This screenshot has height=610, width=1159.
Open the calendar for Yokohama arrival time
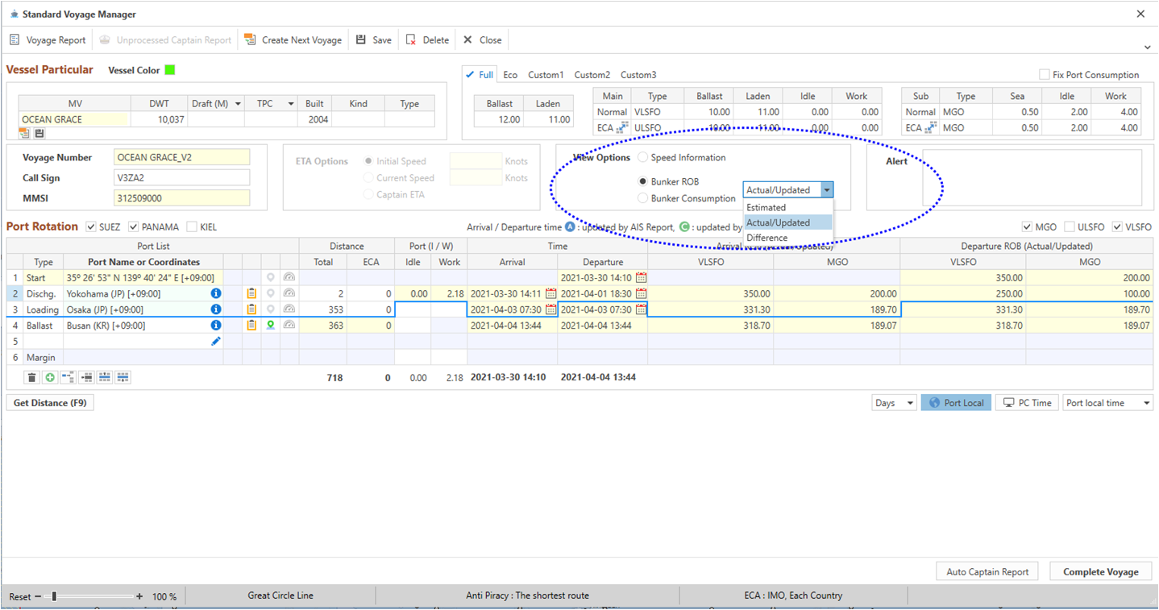pos(550,293)
